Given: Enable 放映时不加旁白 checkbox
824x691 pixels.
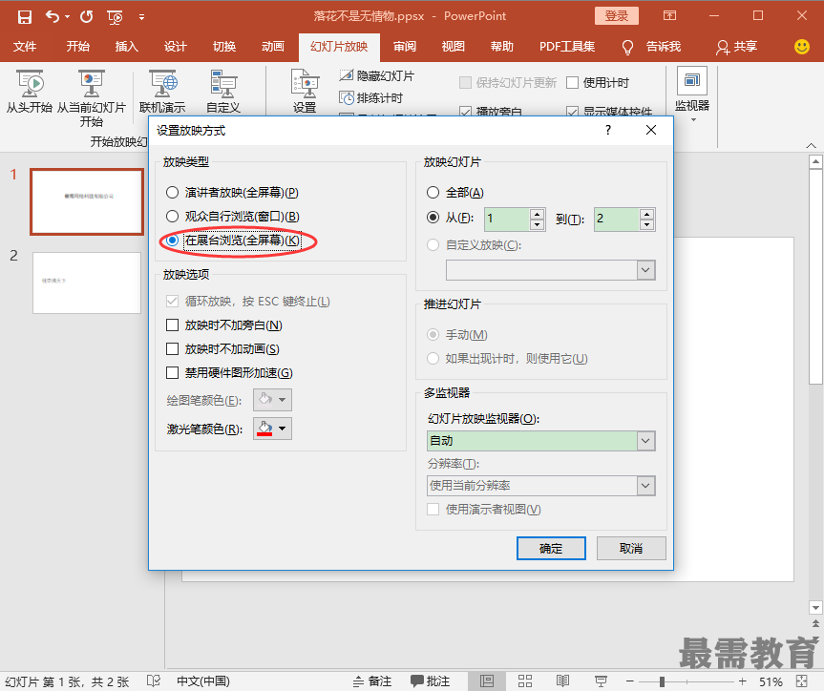Looking at the screenshot, I should click(172, 325).
